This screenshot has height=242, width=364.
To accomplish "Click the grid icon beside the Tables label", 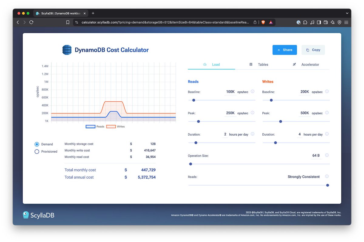I will pyautogui.click(x=251, y=64).
